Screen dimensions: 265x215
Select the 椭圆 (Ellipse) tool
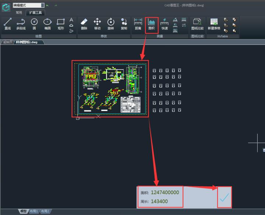tap(47, 24)
